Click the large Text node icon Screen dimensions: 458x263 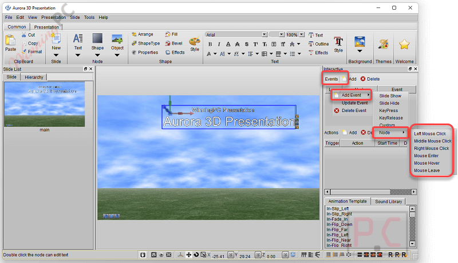click(78, 38)
